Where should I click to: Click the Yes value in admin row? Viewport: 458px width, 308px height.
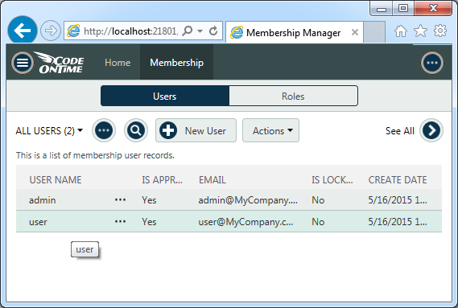(149, 200)
